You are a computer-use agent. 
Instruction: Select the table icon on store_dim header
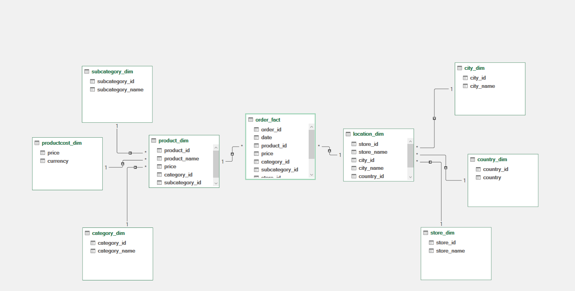[425, 233]
